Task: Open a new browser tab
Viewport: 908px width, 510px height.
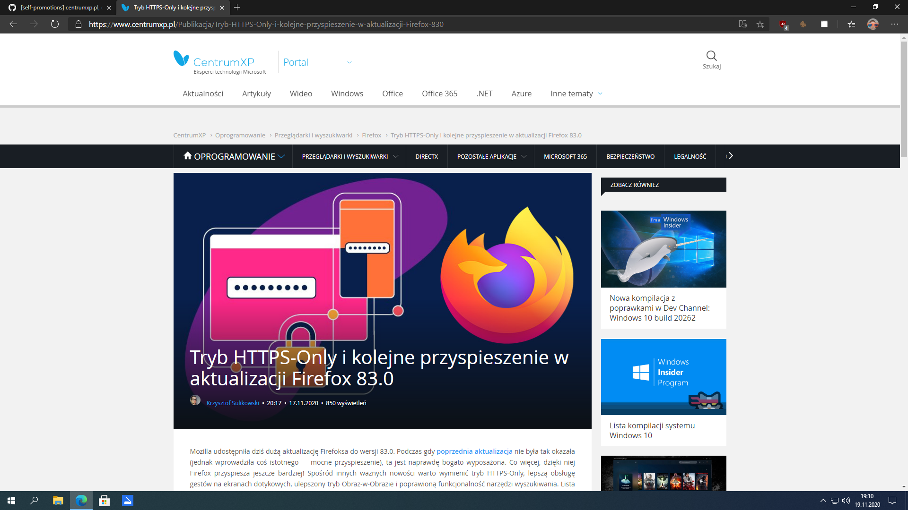Action: (237, 8)
